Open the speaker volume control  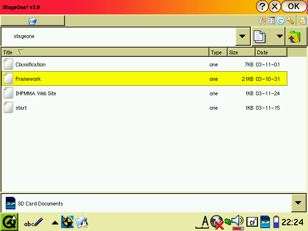pos(237,222)
